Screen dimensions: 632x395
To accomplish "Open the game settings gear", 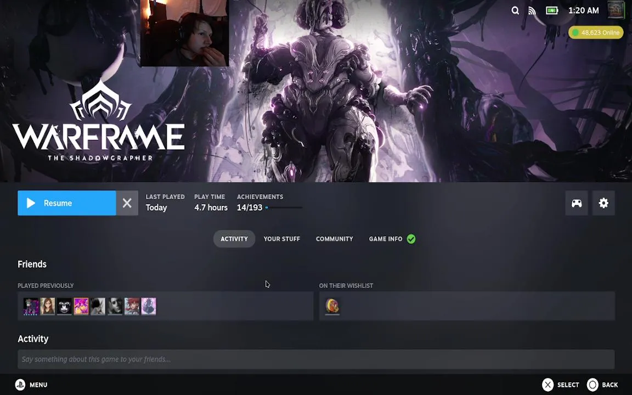I will [603, 203].
